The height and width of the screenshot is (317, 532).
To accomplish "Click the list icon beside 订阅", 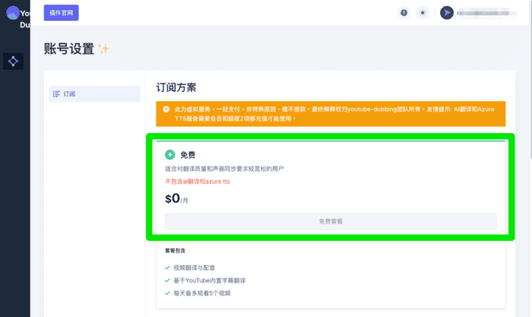I will pos(56,94).
